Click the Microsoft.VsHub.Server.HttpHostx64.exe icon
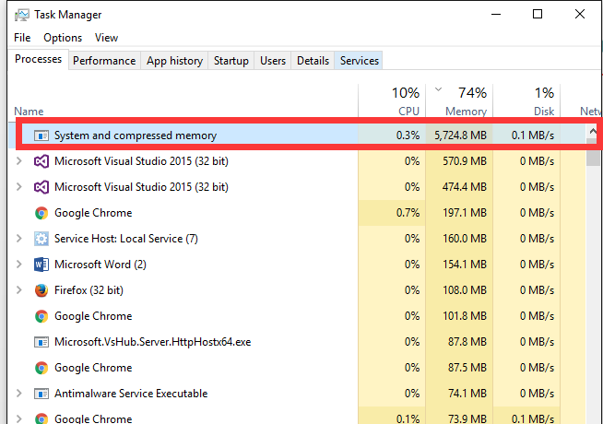The width and height of the screenshot is (603, 424). pyautogui.click(x=41, y=342)
